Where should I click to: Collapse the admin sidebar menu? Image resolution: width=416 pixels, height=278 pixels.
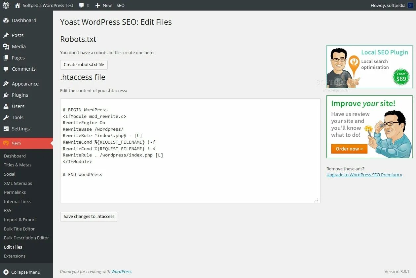[22, 272]
